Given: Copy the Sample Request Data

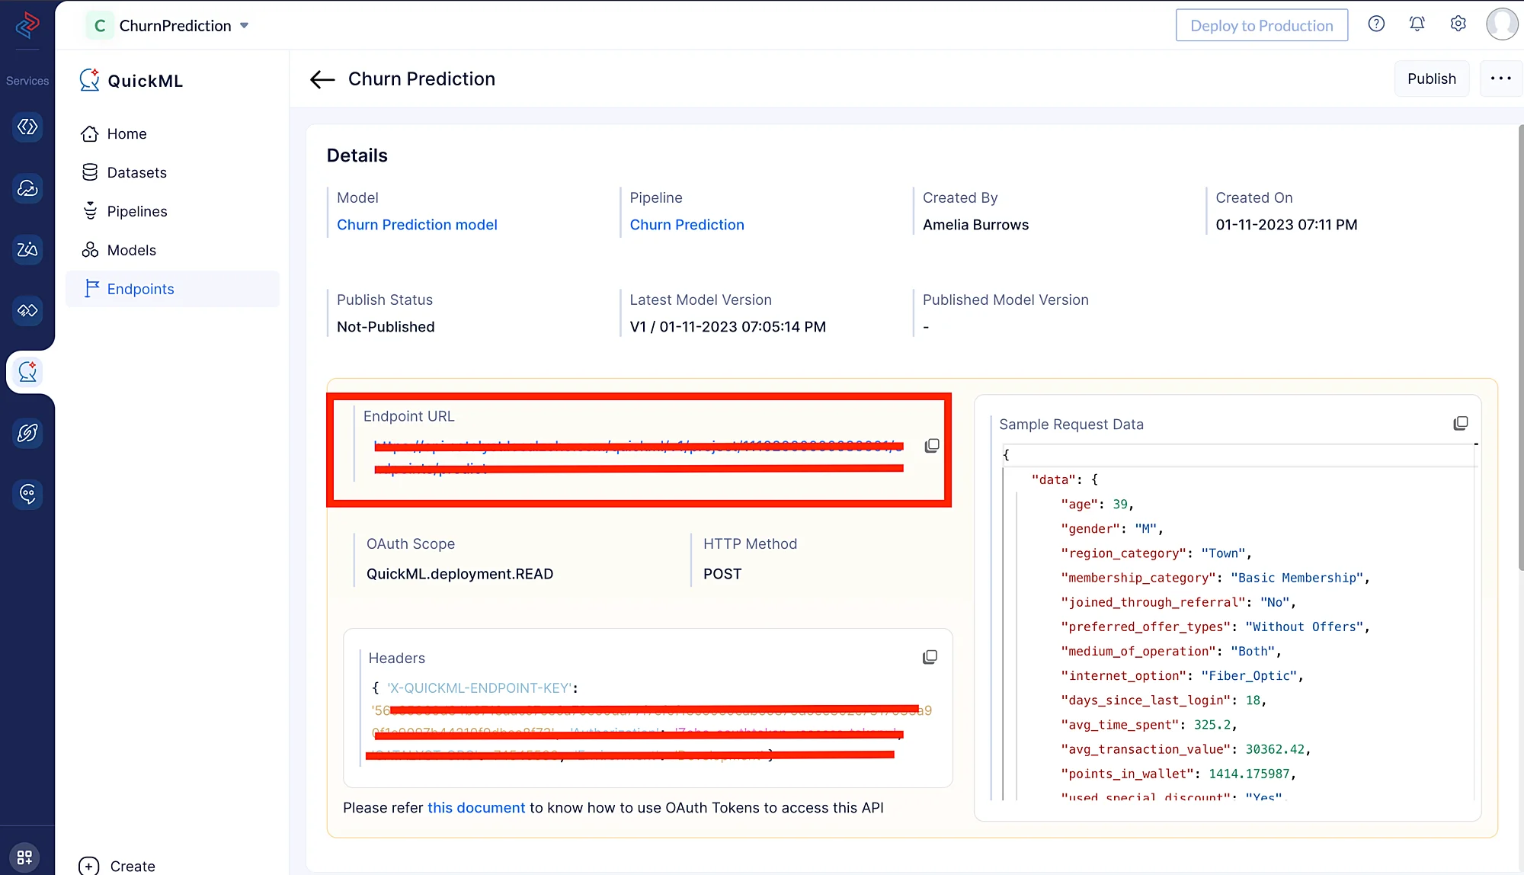Looking at the screenshot, I should point(1460,424).
